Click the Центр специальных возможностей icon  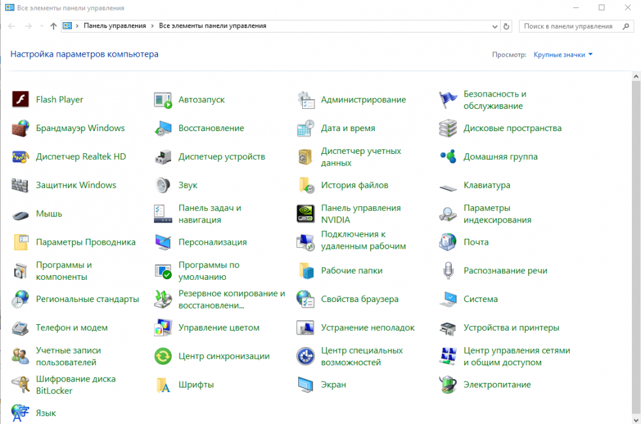(x=305, y=356)
